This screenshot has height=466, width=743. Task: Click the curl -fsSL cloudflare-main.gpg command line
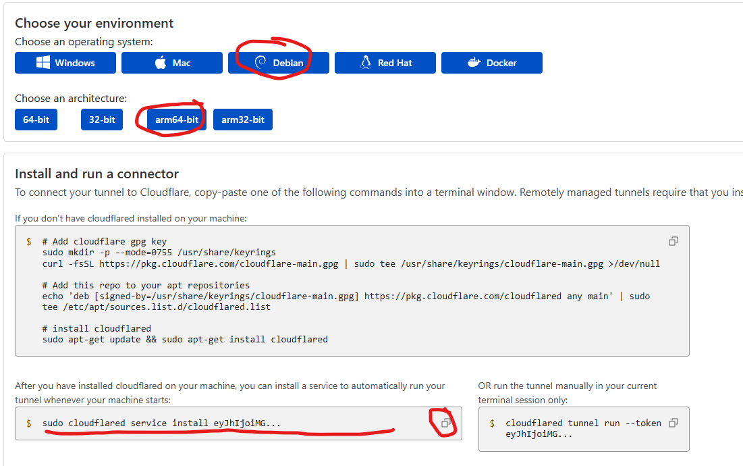pyautogui.click(x=351, y=263)
